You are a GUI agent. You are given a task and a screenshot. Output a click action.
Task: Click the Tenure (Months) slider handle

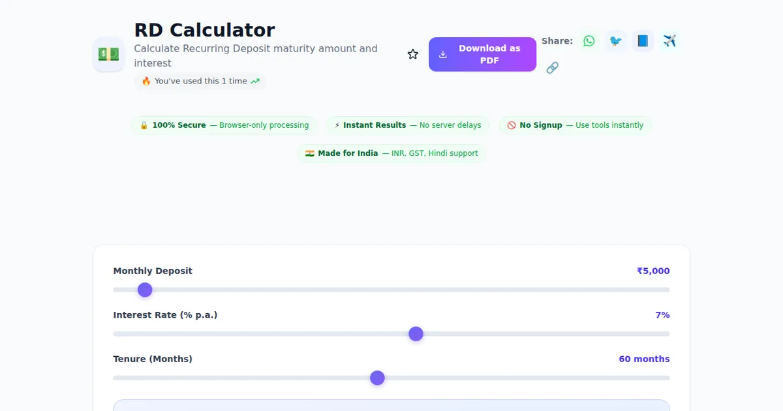(377, 378)
